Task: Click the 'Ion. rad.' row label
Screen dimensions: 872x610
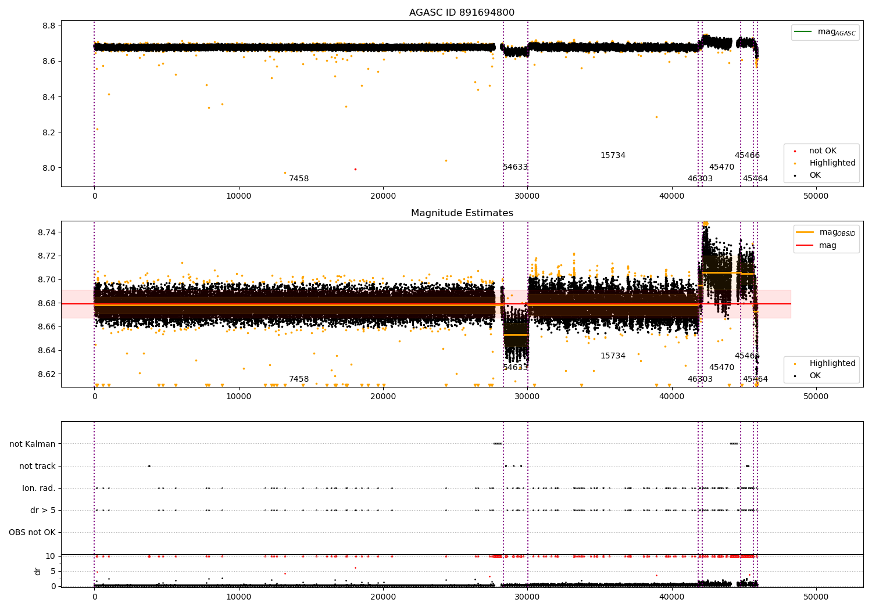Action: pyautogui.click(x=39, y=489)
